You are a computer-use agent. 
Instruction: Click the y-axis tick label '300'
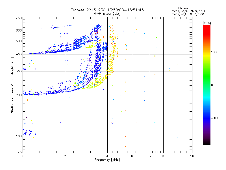click(19, 71)
